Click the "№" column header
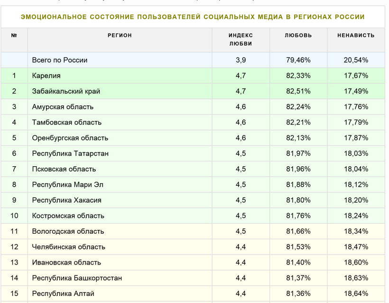Screen dimensions: 389x303 point(14,36)
